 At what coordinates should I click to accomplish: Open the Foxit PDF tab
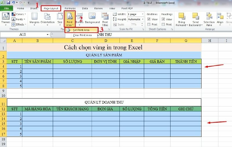(127, 8)
